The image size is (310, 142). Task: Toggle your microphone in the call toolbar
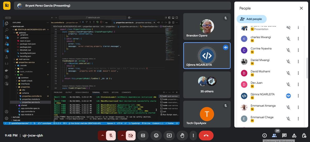[111, 135]
